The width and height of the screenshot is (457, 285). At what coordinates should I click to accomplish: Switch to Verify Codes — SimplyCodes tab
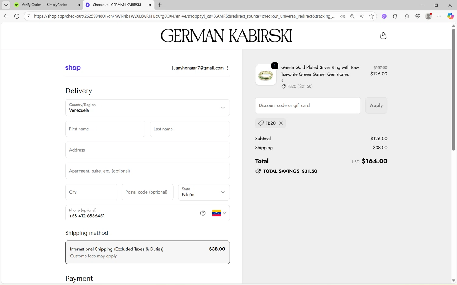point(44,5)
